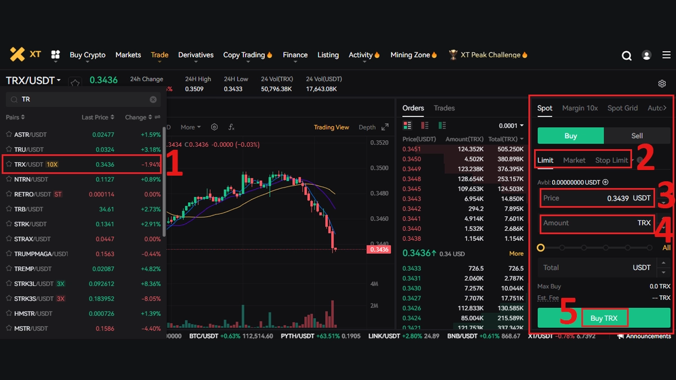This screenshot has height=380, width=676.
Task: Click the pair search box containing TR
Action: pyautogui.click(x=83, y=99)
